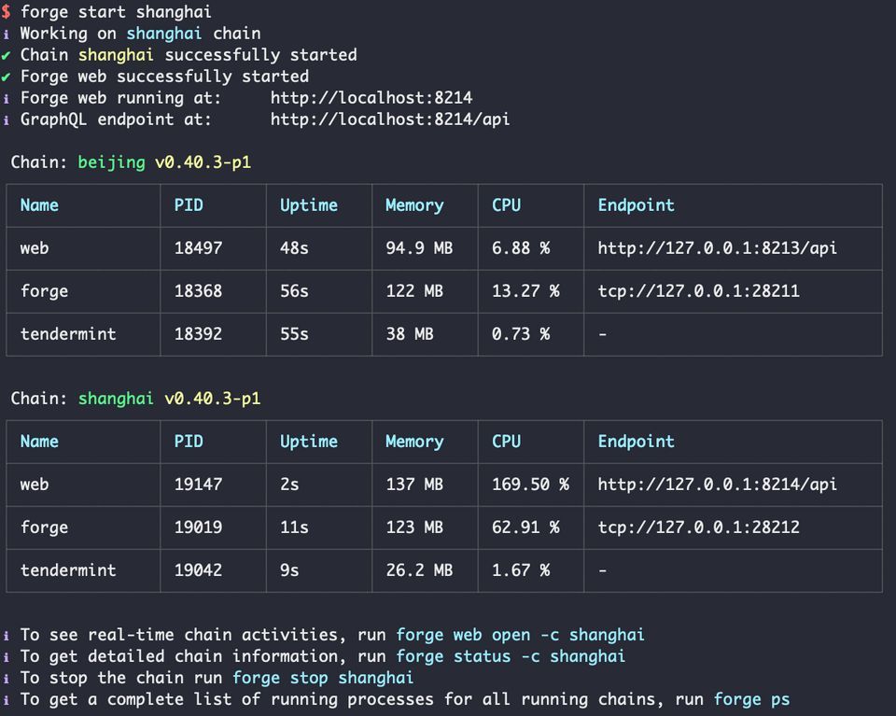
Task: Click the green "beijing" chain name heading
Action: (111, 162)
